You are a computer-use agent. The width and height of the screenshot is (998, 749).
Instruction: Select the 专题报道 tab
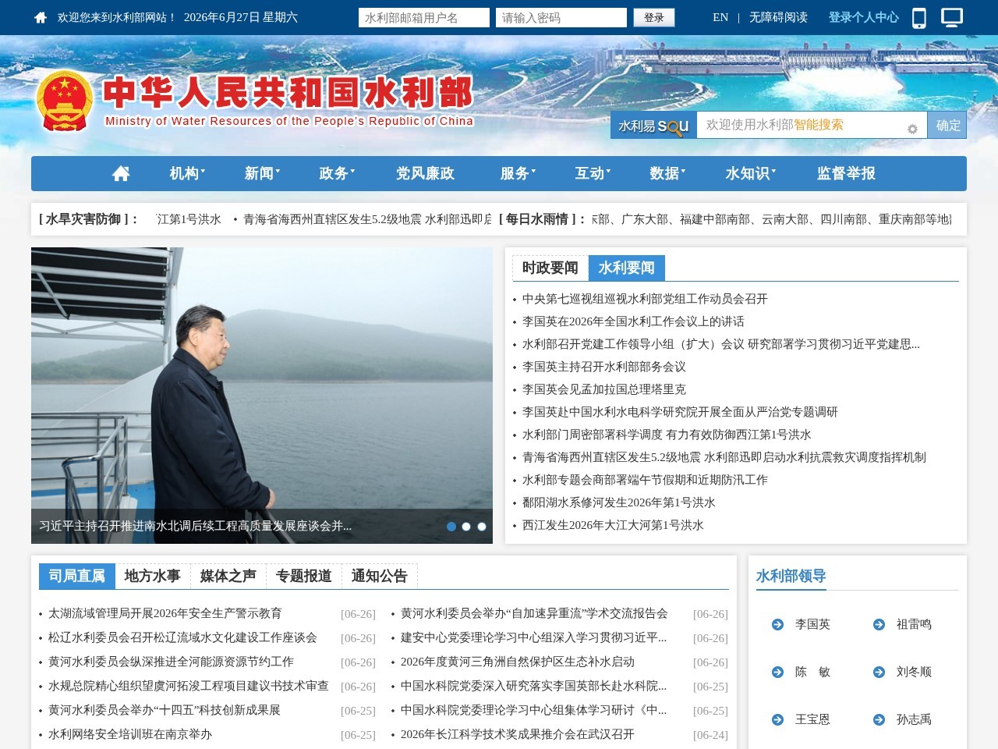tap(303, 576)
